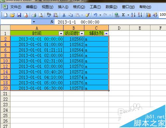The height and width of the screenshot is (128, 166).
Task: Open the 辅助列 column filter dropdown
Action: pos(106,33)
